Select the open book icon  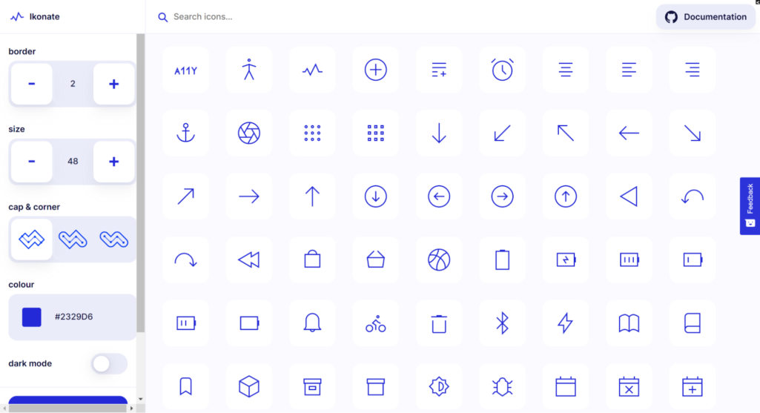click(629, 323)
